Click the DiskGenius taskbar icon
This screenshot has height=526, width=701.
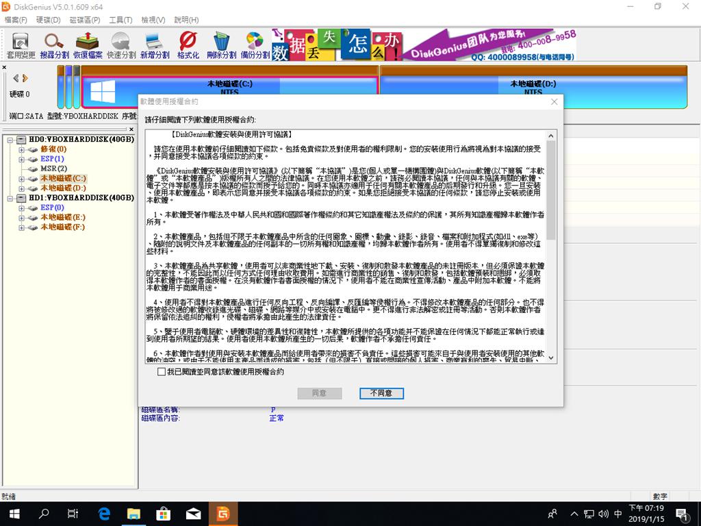[x=223, y=514]
